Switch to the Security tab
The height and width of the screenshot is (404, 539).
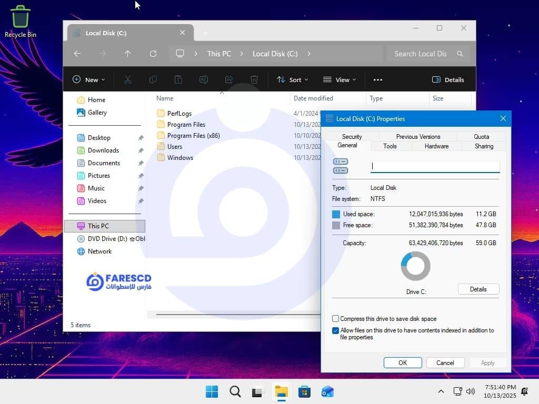352,137
